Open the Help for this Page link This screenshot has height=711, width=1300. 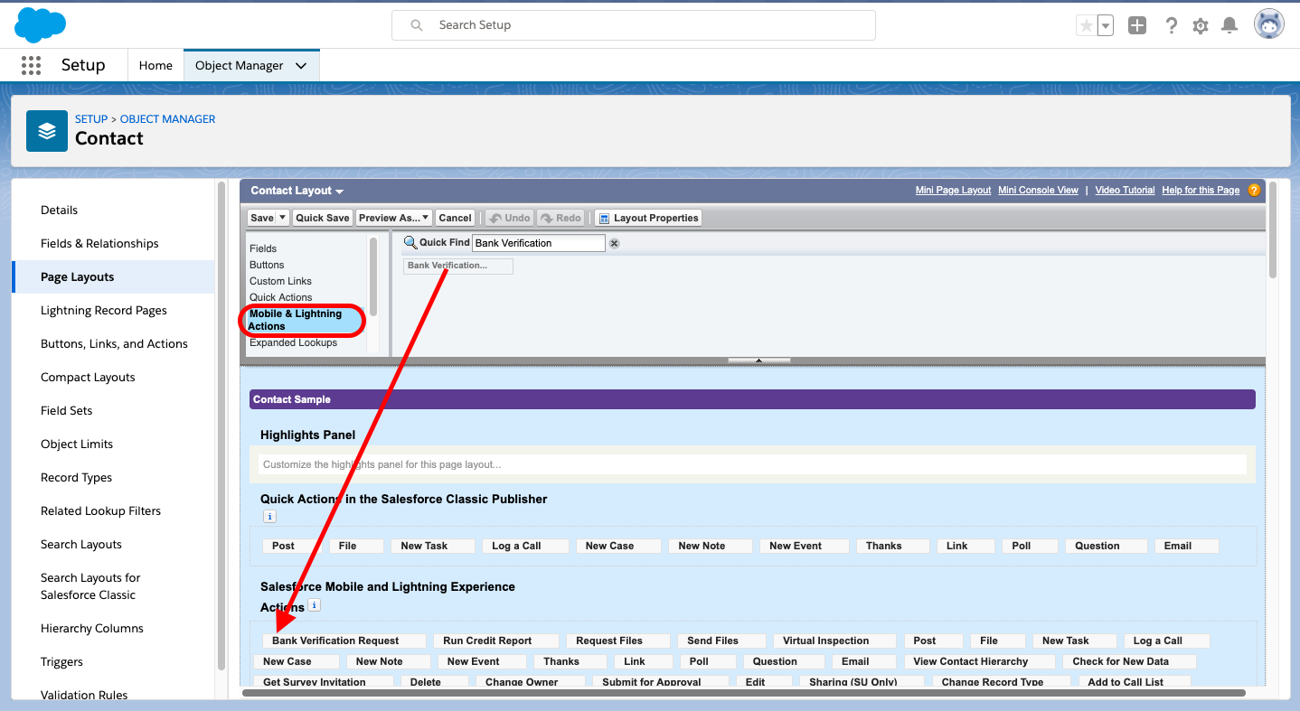tap(1201, 191)
